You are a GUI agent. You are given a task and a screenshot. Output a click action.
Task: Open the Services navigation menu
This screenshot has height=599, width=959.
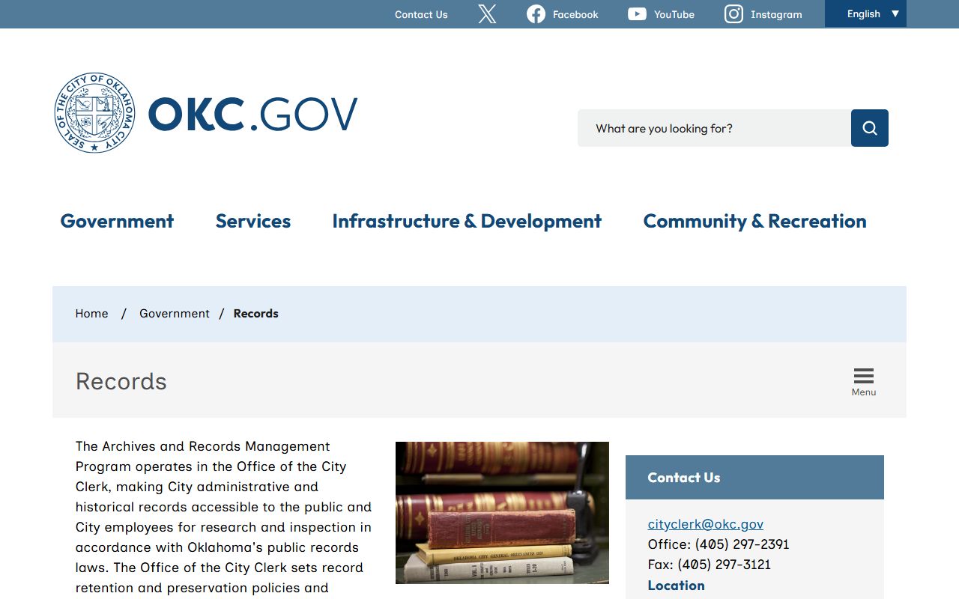pyautogui.click(x=253, y=221)
